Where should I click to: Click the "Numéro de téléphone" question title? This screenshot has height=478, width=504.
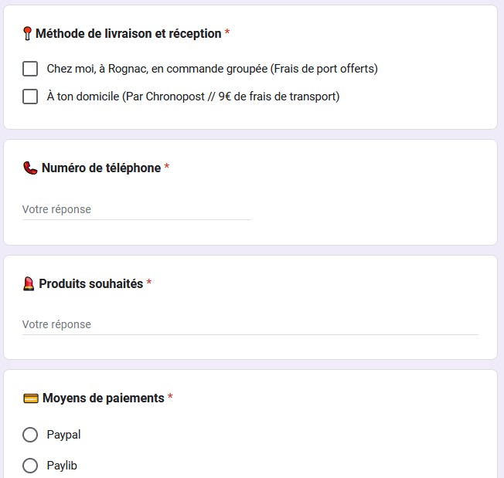(101, 168)
